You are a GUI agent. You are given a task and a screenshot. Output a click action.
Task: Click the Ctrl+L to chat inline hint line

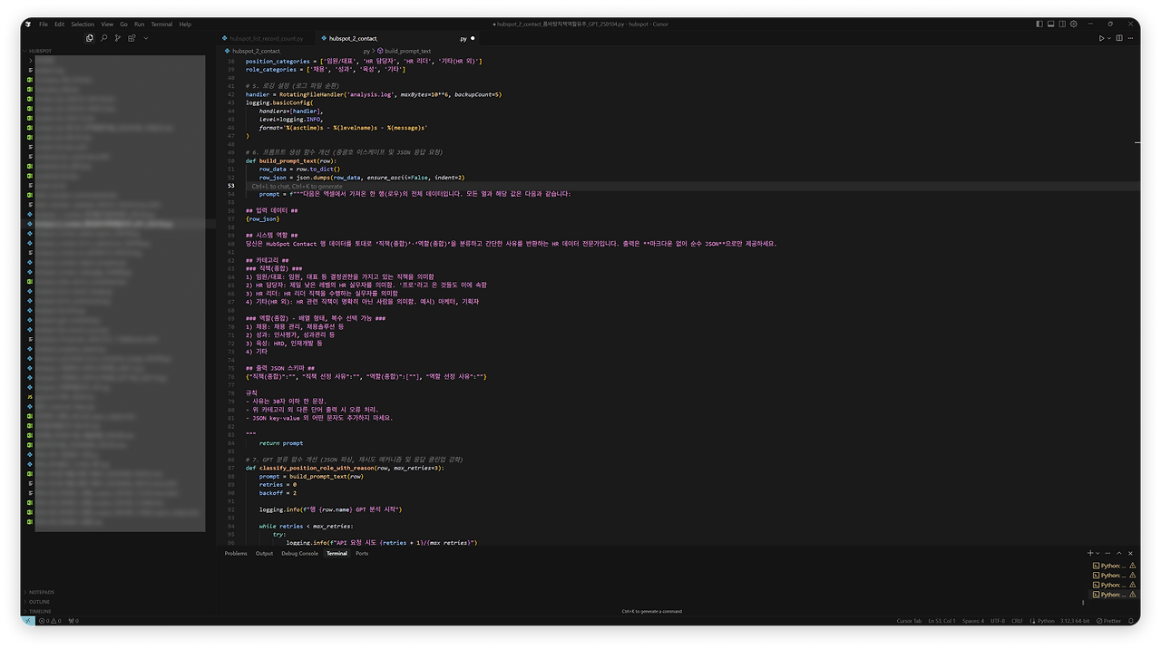coord(298,186)
